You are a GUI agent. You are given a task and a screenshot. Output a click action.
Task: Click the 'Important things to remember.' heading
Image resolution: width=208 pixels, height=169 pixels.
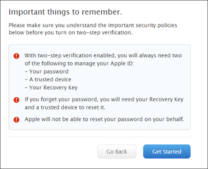point(65,12)
